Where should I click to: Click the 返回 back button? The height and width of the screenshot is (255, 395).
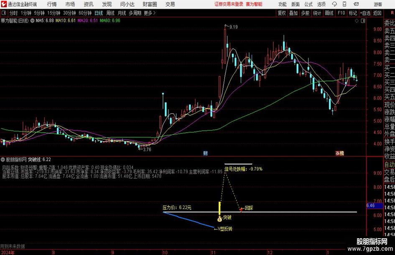(x=377, y=13)
